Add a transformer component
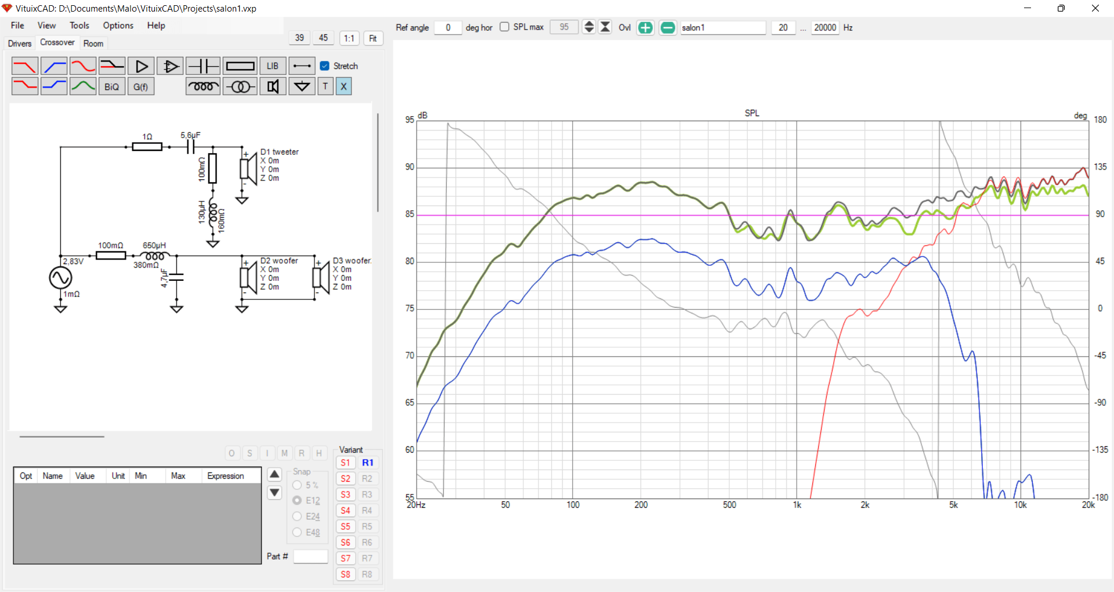The width and height of the screenshot is (1114, 592). (240, 86)
